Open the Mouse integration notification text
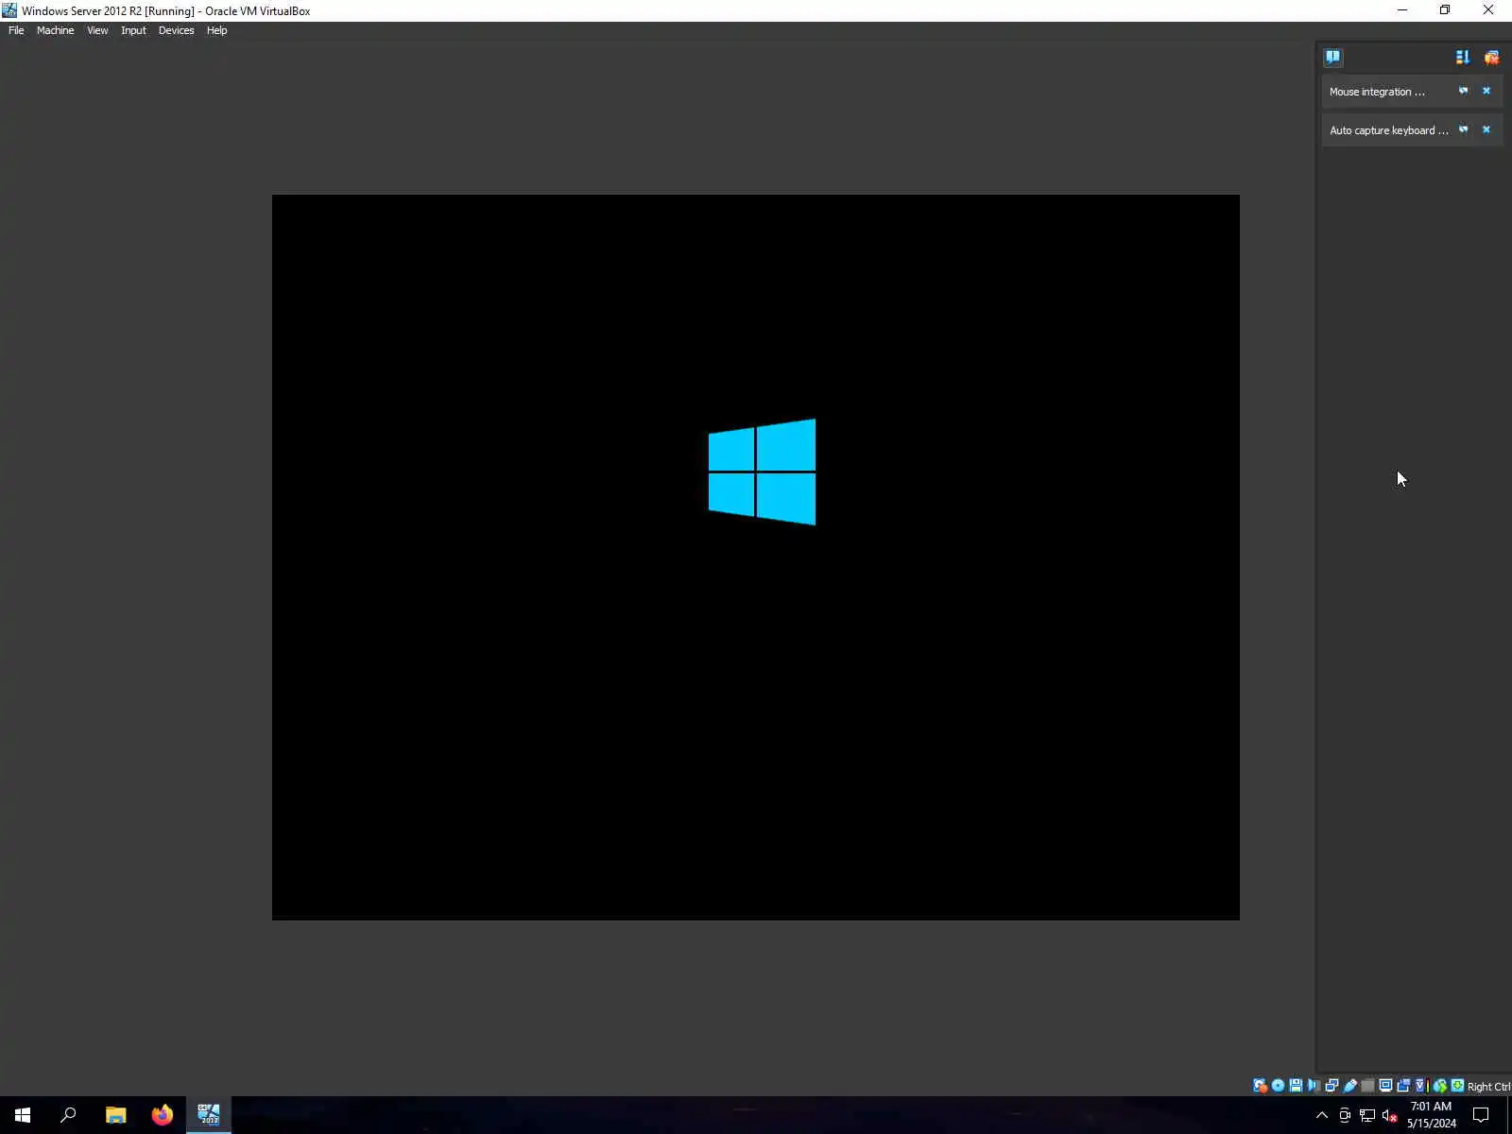1512x1134 pixels. [1377, 92]
